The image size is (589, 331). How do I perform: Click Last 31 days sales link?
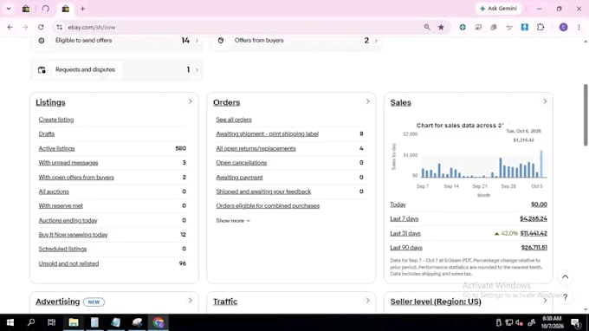click(x=405, y=234)
